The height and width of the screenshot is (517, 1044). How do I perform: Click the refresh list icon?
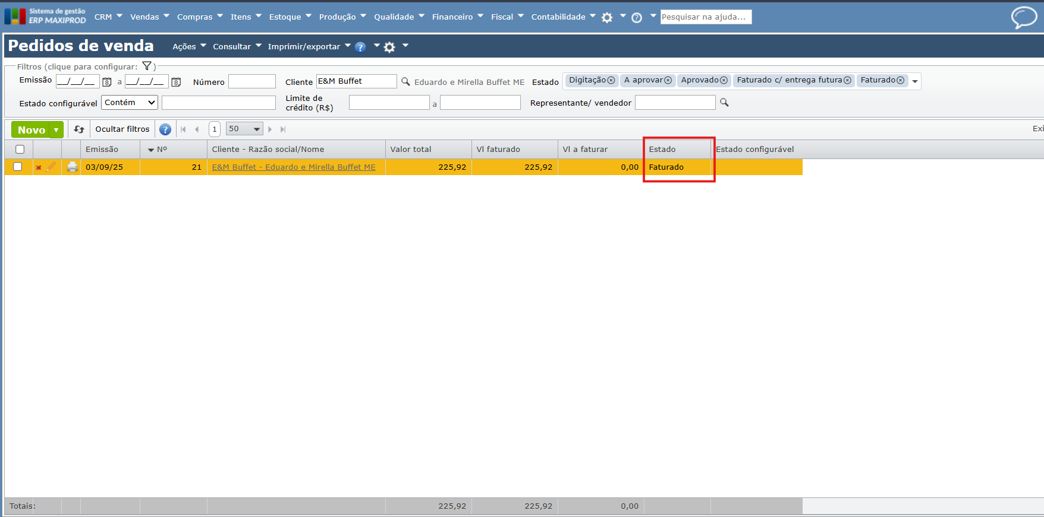tap(79, 129)
